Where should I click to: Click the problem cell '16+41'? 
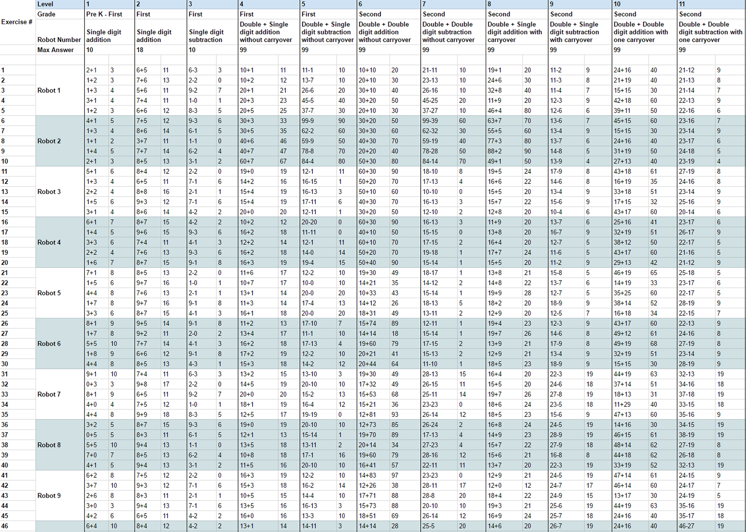[373, 465]
